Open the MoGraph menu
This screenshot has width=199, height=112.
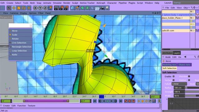coord(101,3)
